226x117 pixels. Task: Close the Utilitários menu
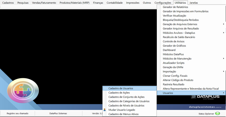tap(180, 3)
